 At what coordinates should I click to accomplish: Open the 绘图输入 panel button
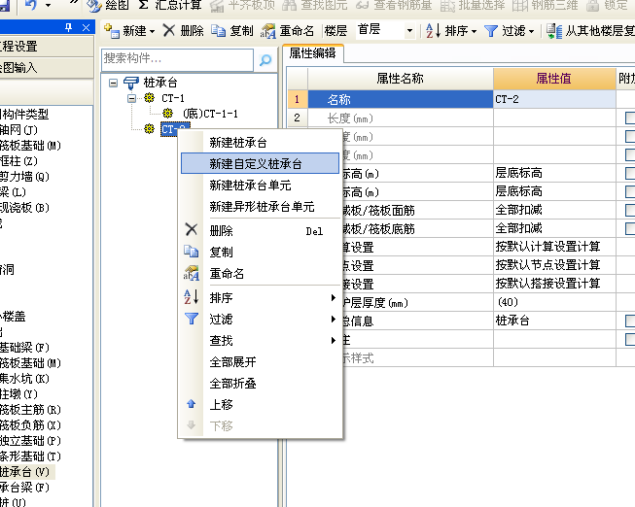coord(46,67)
